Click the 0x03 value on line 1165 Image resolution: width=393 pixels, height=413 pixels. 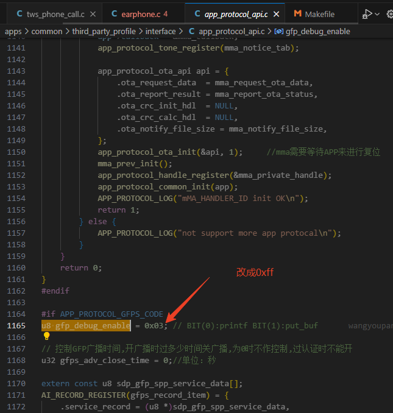click(154, 325)
